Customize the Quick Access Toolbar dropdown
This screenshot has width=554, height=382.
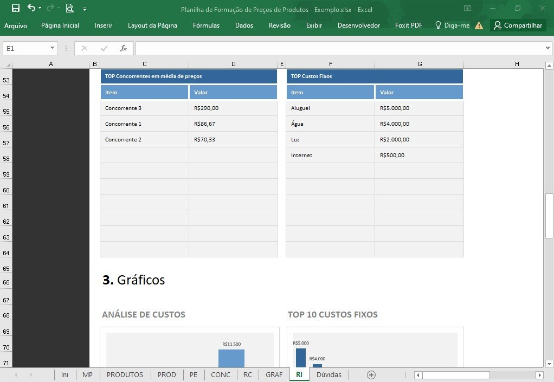(x=85, y=9)
